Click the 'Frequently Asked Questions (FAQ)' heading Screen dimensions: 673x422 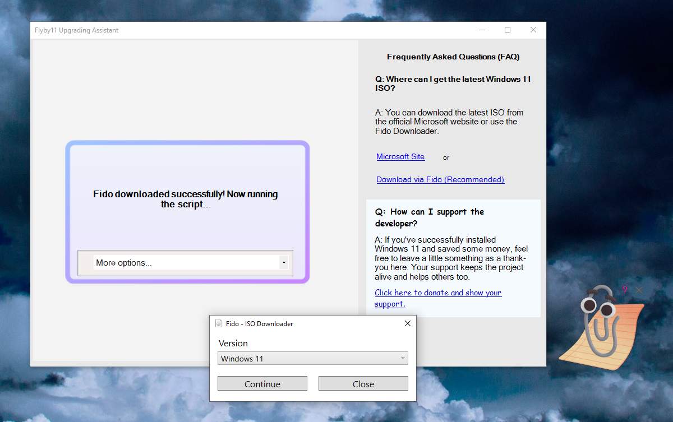tap(453, 57)
